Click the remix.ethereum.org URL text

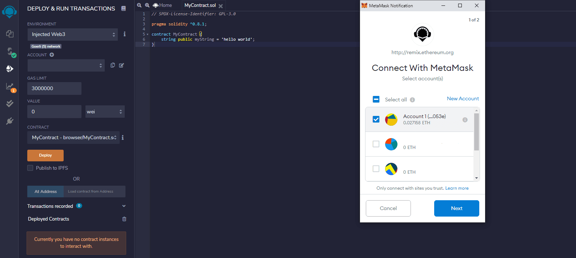(x=423, y=52)
